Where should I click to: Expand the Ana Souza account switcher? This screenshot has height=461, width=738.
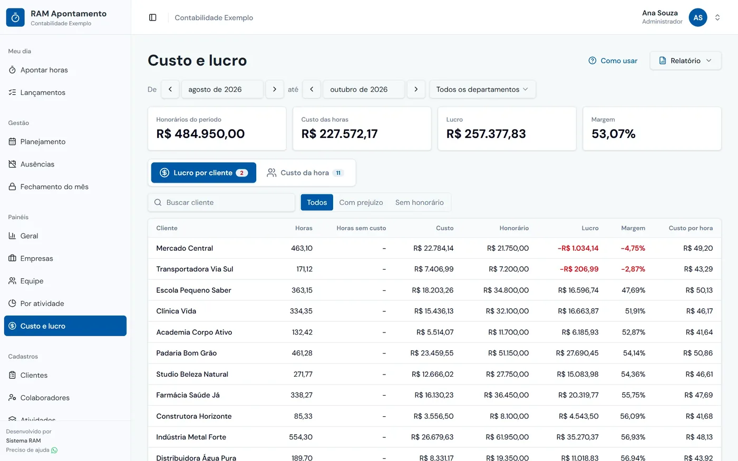(x=717, y=17)
